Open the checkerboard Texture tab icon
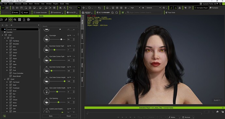225x119 pixels. tap(20, 20)
